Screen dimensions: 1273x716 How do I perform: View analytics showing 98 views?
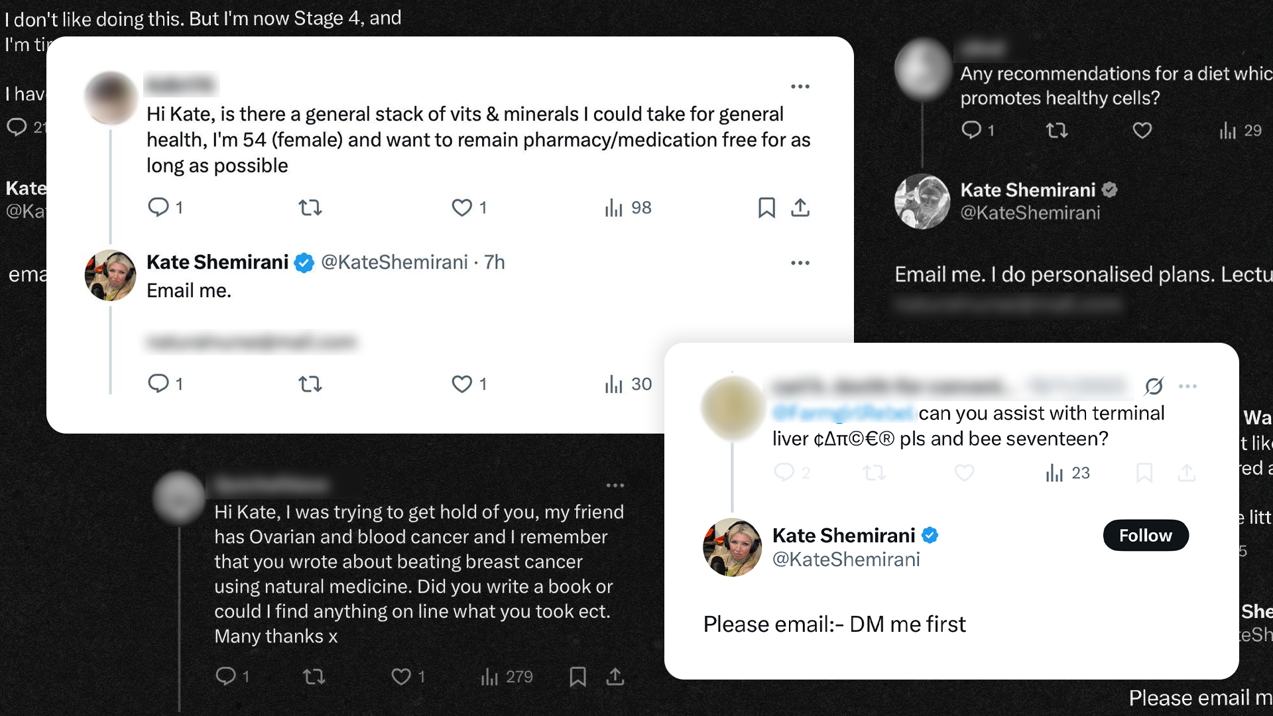coord(627,208)
